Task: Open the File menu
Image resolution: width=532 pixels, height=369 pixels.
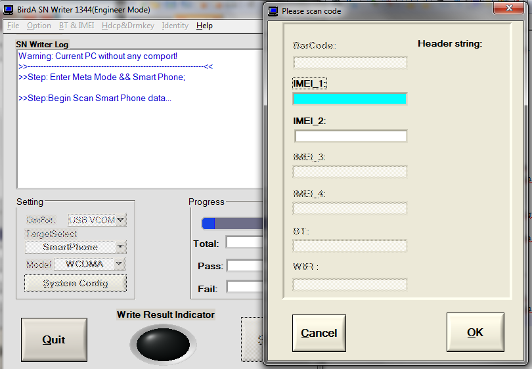Action: [x=13, y=26]
